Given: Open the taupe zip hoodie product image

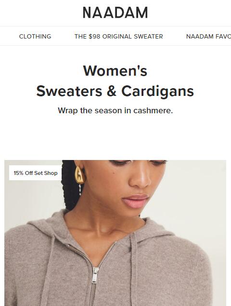Looking at the screenshot, I should point(115,233).
